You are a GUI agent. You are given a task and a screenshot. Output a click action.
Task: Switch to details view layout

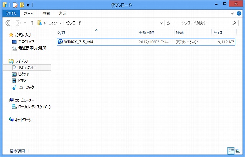231,151
